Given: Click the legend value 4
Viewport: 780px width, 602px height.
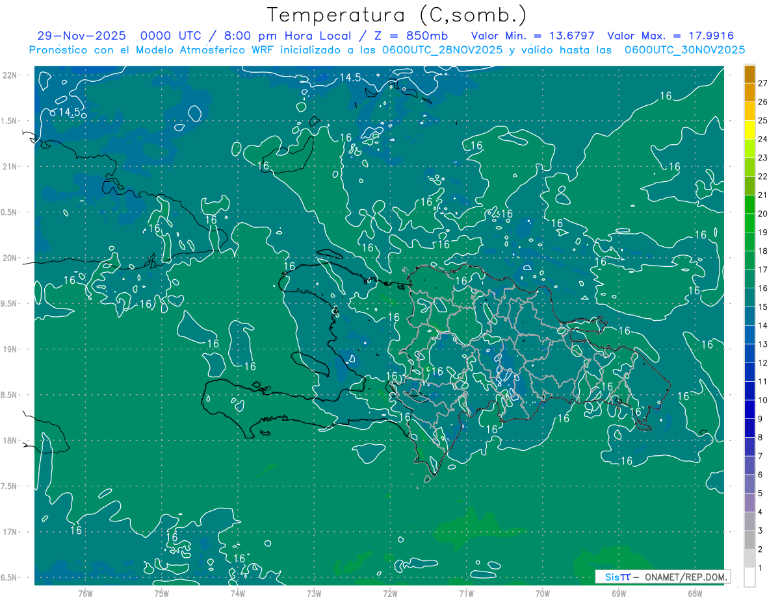Looking at the screenshot, I should [760, 512].
